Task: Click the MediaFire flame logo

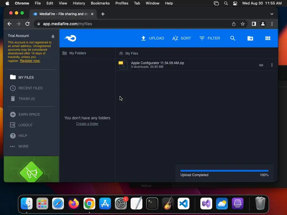Action: coord(70,38)
